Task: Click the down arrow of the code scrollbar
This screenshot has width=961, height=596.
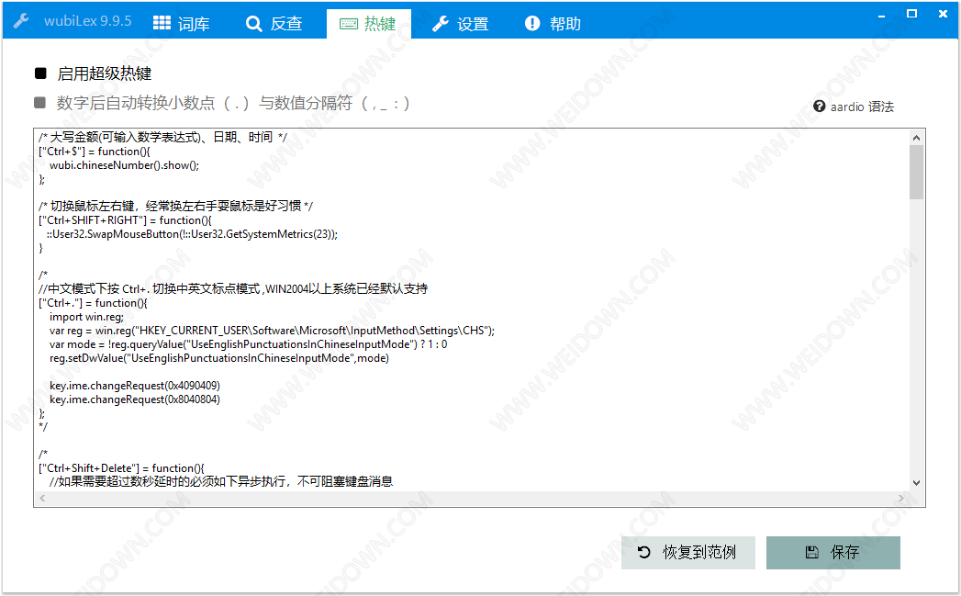Action: point(916,482)
